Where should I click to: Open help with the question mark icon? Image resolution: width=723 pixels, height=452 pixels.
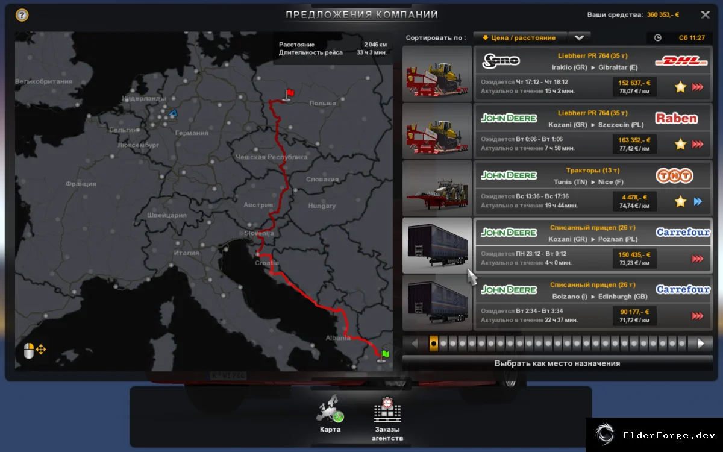[x=22, y=15]
